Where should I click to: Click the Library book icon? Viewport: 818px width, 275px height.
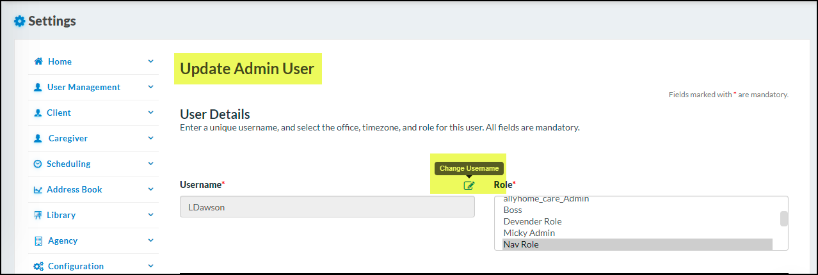(38, 215)
